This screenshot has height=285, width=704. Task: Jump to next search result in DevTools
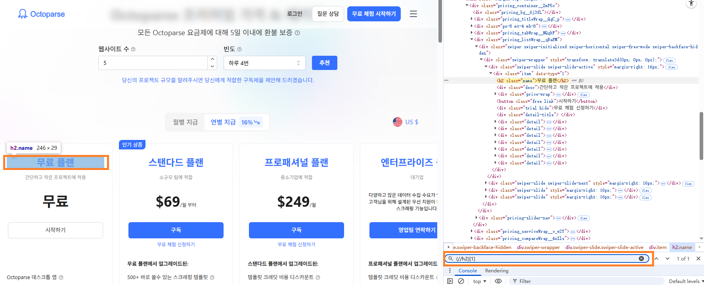668,259
